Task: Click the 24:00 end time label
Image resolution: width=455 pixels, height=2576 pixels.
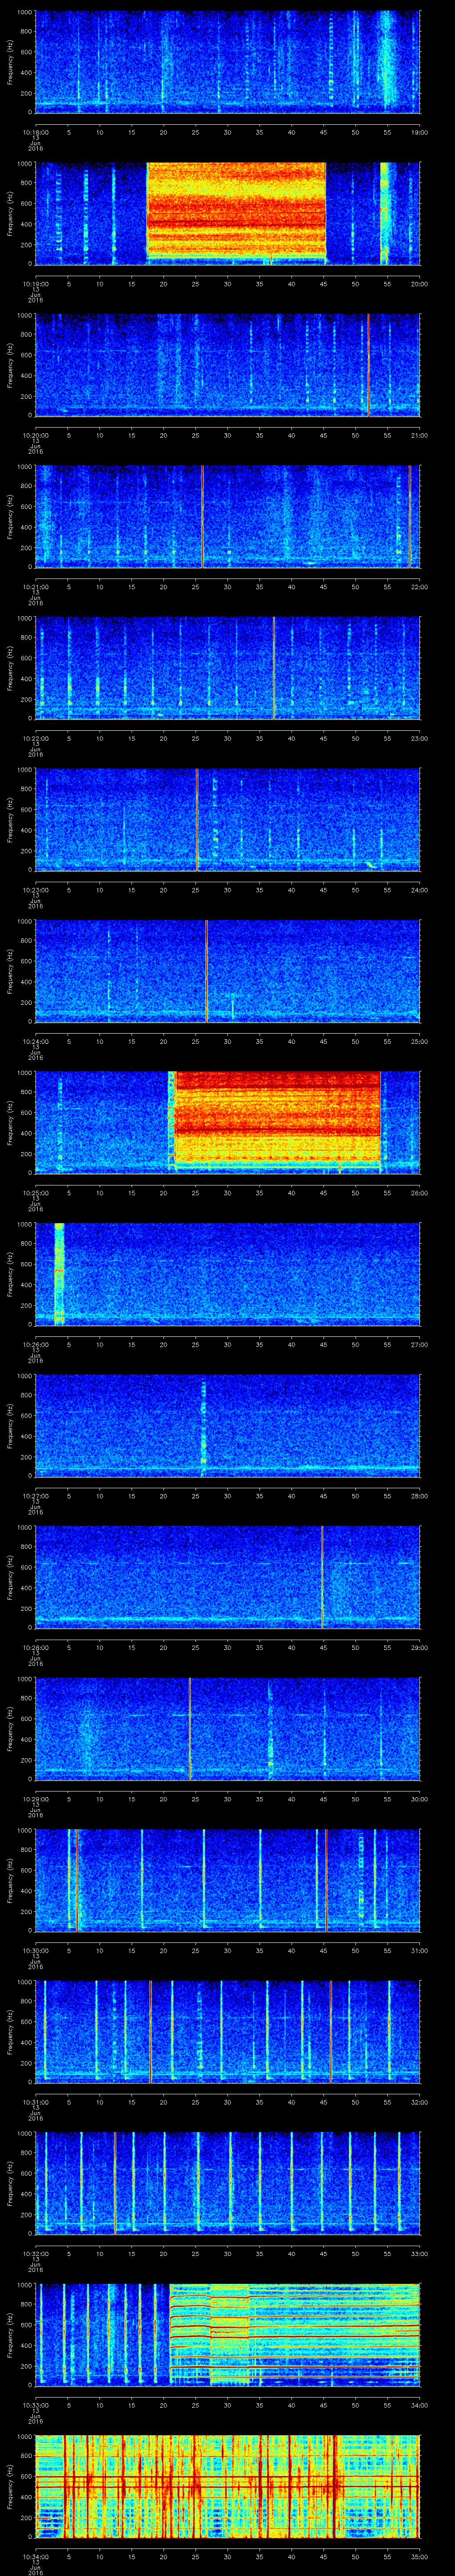Action: (x=420, y=890)
